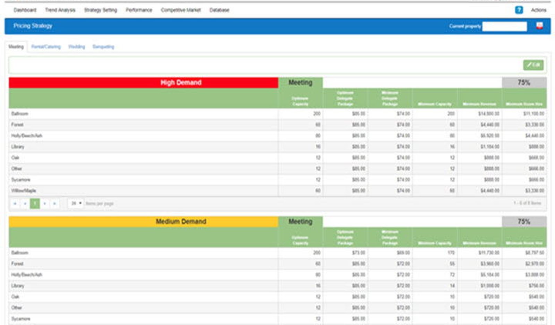This screenshot has height=325, width=555.
Task: Select Ballroom row in Medium Demand table
Action: coord(277,253)
